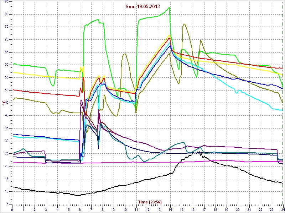Viewport: 285px width, 213px height.
Task: Click the hour 17 label on time axis
Action: 204,209
